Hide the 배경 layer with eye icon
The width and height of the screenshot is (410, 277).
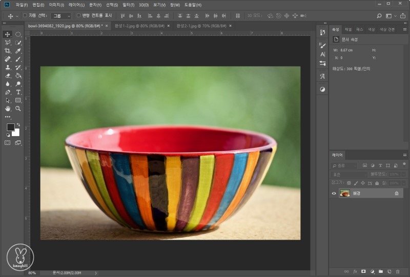point(334,194)
